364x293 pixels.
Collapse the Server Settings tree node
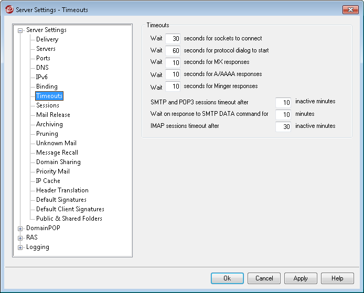pos(20,30)
